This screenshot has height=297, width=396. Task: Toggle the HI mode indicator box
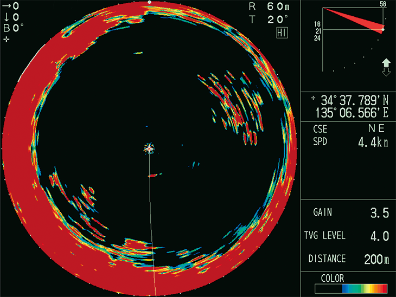(x=282, y=34)
